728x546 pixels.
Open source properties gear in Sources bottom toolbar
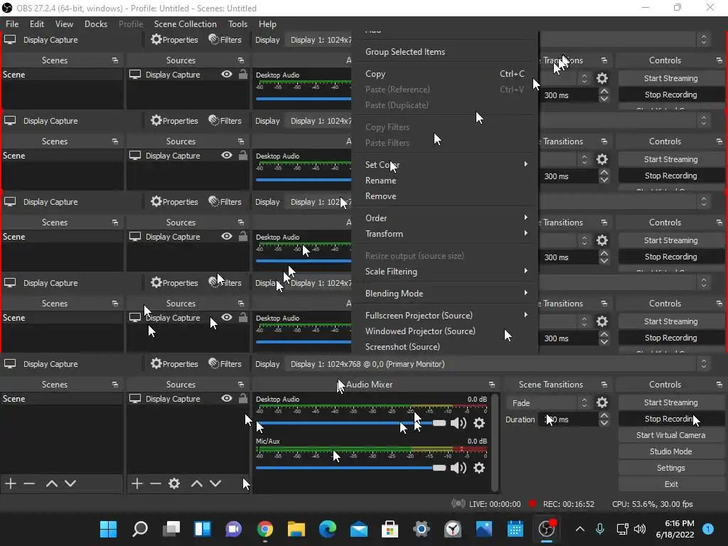(174, 483)
